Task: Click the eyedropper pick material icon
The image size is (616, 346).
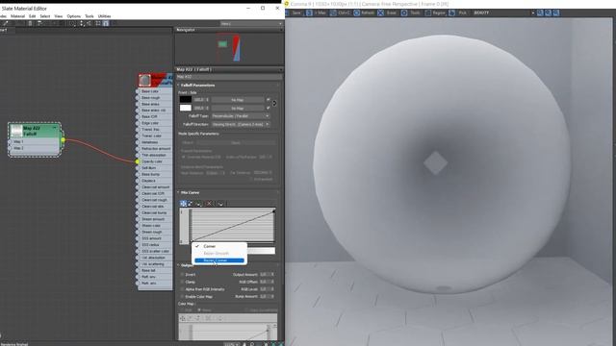Action: [5, 23]
